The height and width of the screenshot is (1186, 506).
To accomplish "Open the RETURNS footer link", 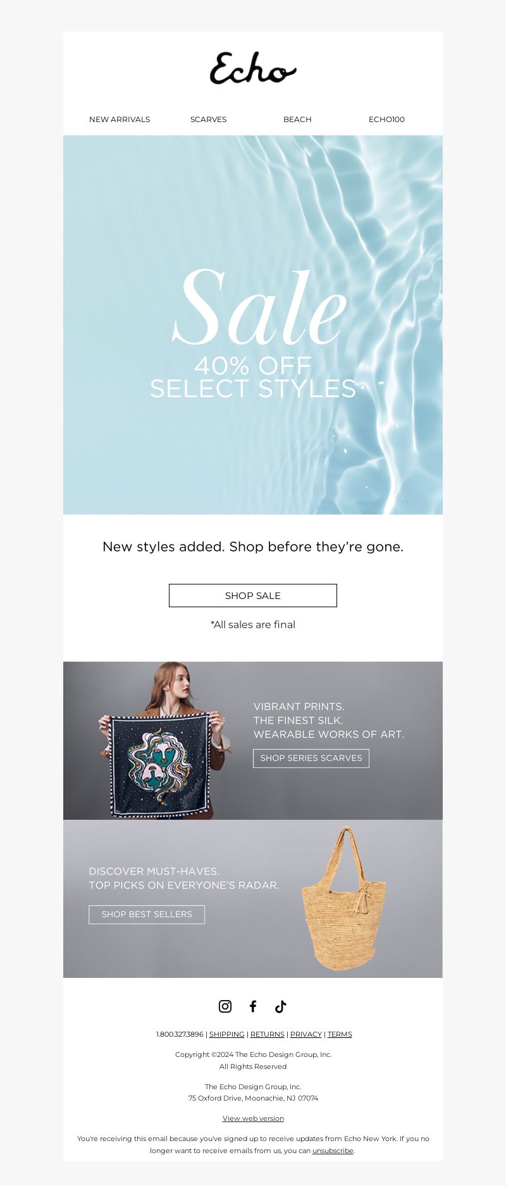I will (x=267, y=1034).
